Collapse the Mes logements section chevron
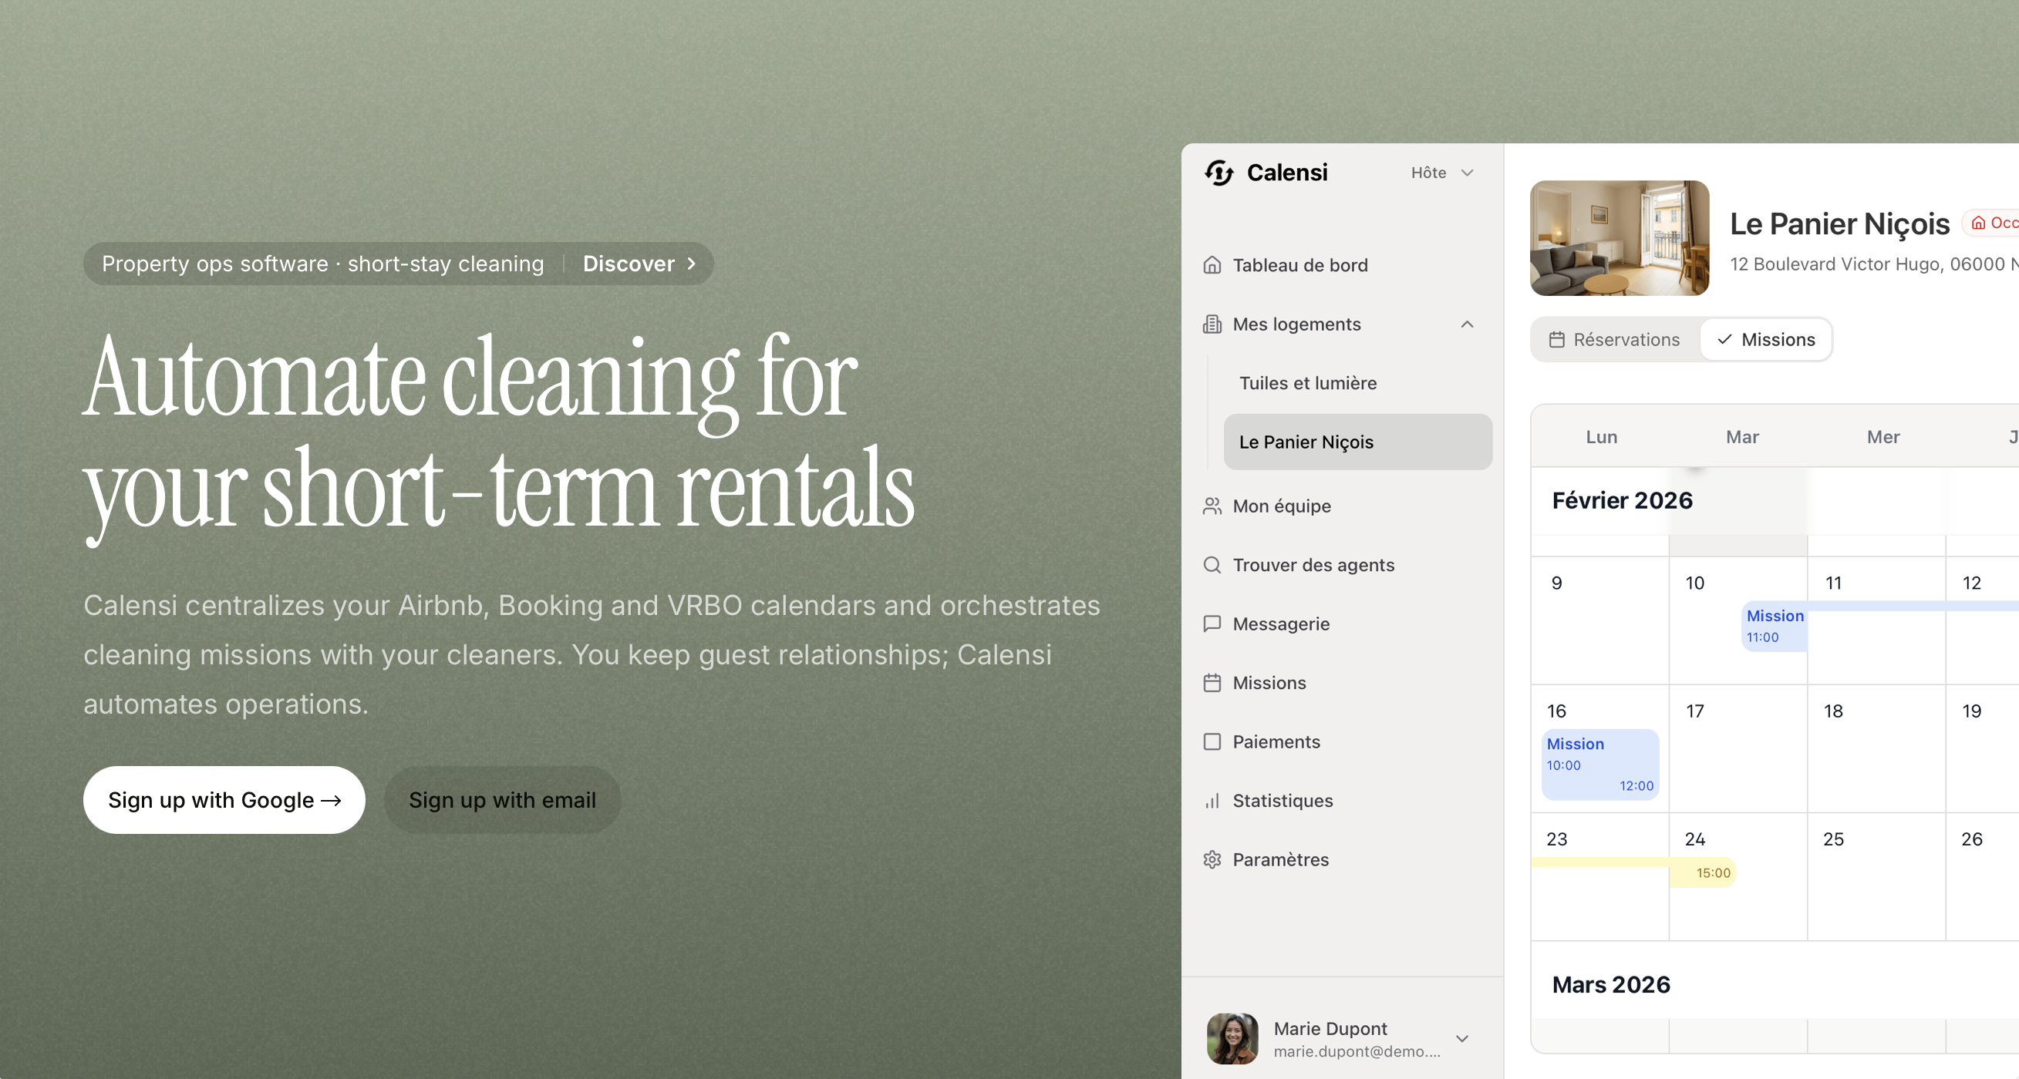 pyautogui.click(x=1468, y=324)
